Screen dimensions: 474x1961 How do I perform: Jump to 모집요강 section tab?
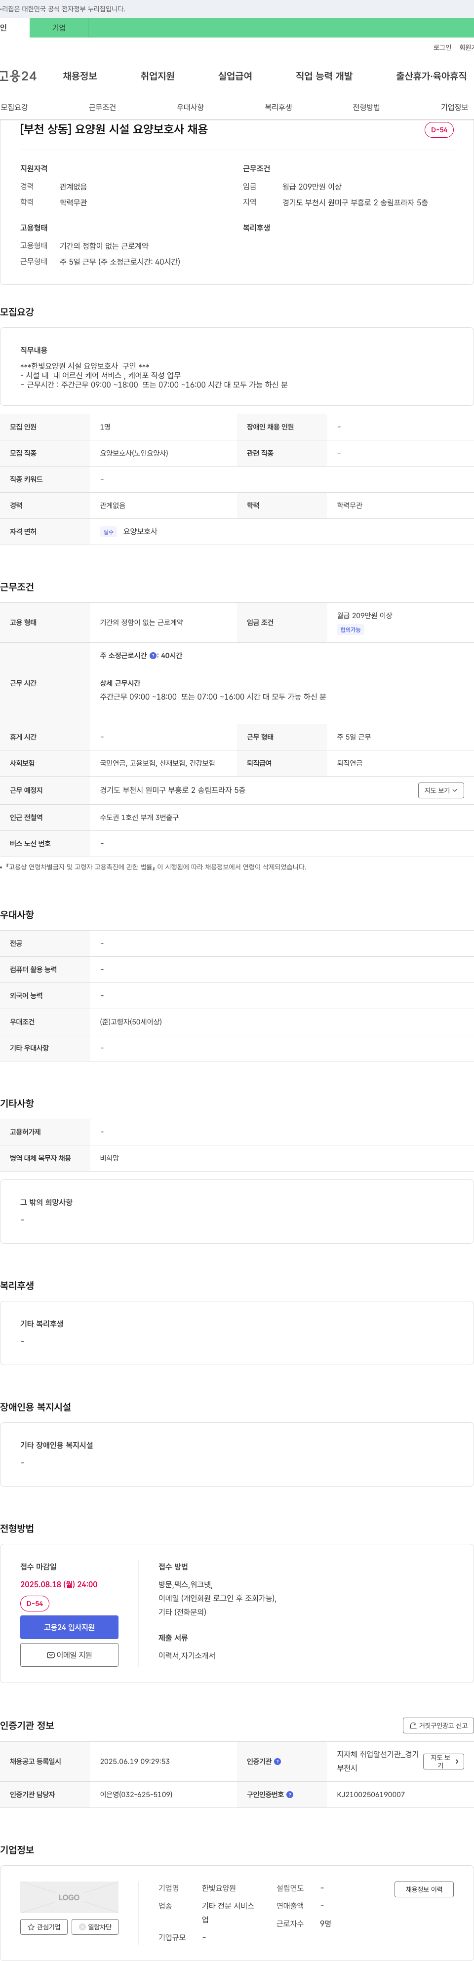tap(14, 107)
